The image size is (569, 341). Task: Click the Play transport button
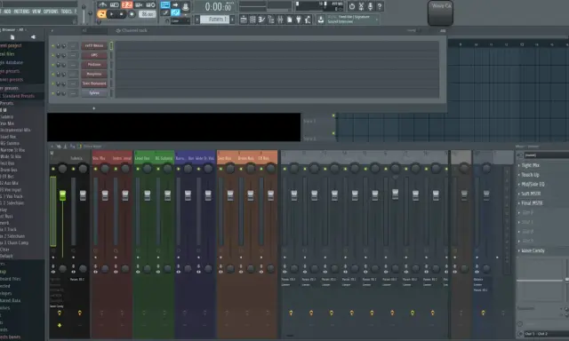pos(111,14)
